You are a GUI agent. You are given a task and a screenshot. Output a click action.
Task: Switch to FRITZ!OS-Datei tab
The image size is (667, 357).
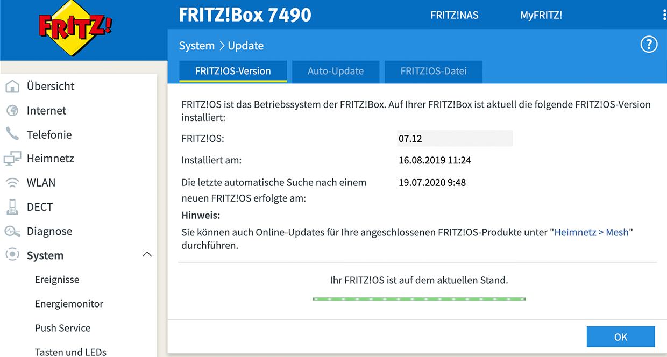[434, 72]
